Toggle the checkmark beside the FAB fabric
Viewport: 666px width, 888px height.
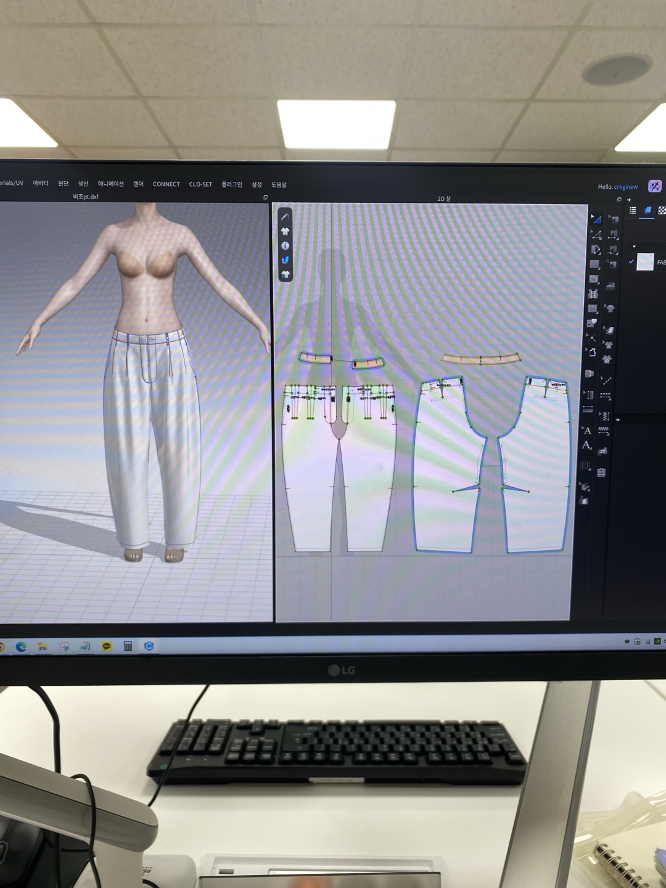click(631, 261)
